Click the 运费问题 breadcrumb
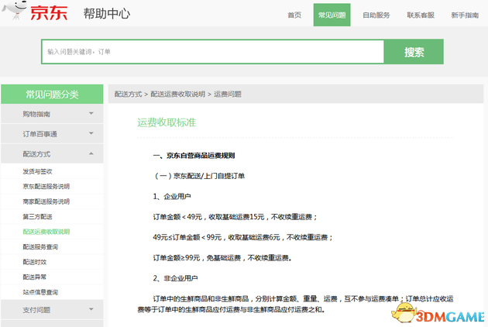The image size is (488, 327). [228, 94]
